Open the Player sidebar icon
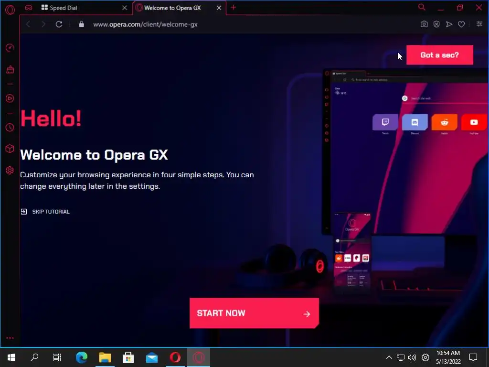Screen dimensions: 489x367 click(10, 98)
